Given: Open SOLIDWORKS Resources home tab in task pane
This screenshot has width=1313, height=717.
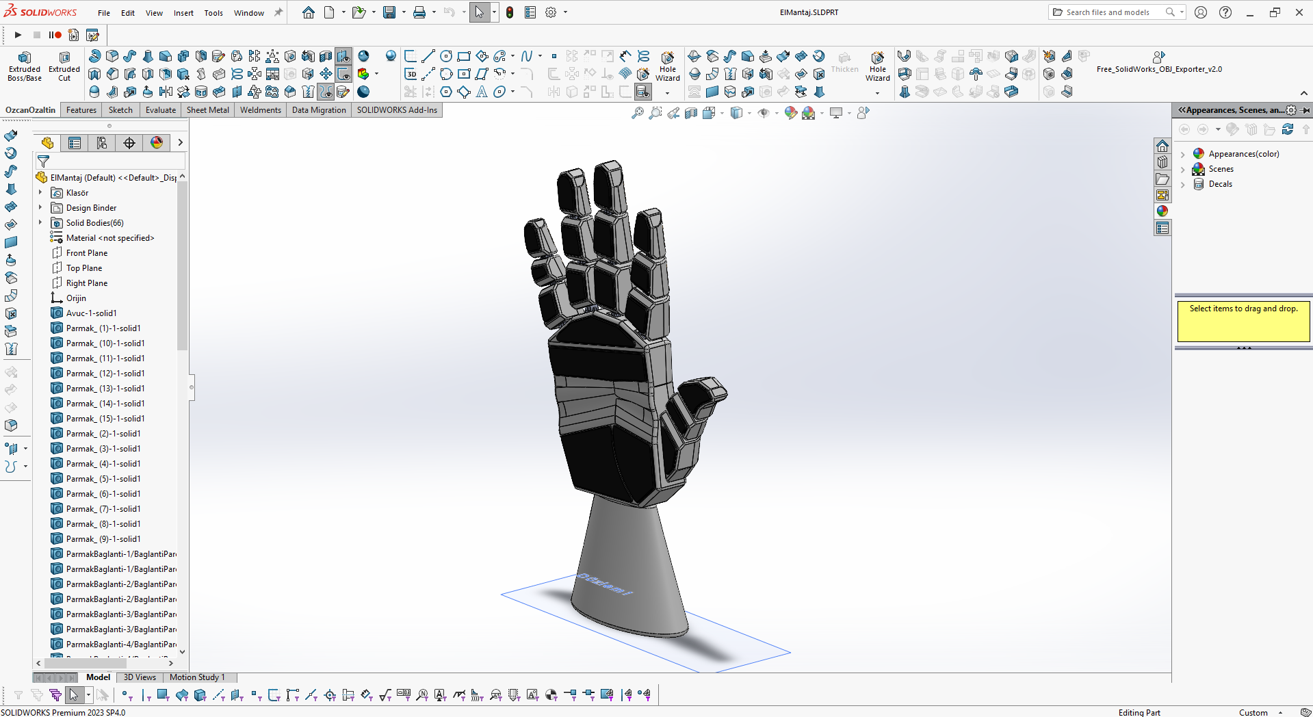Looking at the screenshot, I should point(1162,146).
